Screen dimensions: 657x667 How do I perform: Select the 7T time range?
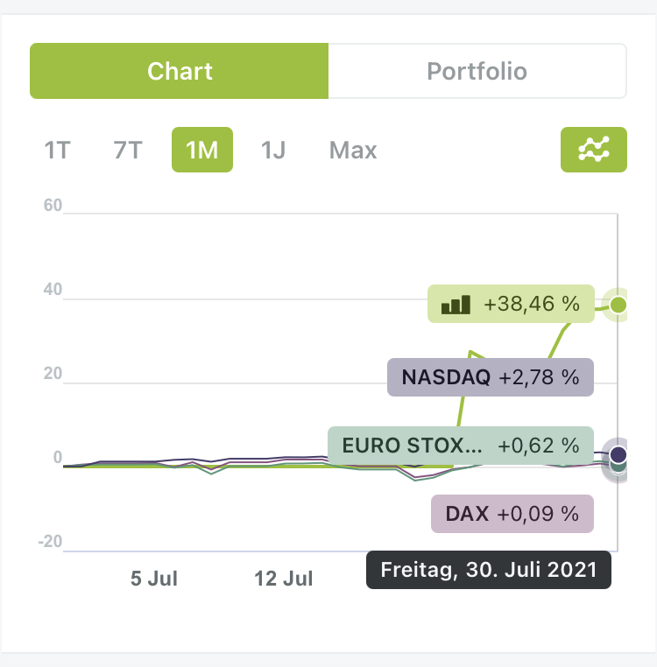128,150
